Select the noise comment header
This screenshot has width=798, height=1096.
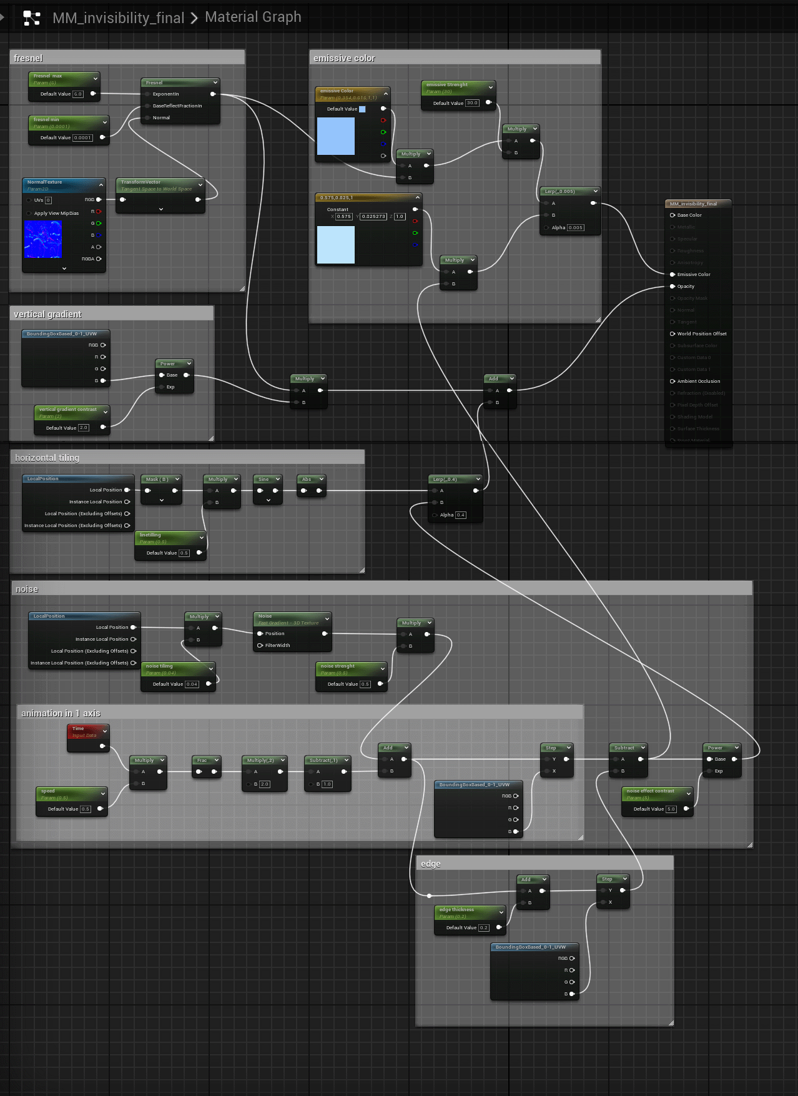[382, 588]
